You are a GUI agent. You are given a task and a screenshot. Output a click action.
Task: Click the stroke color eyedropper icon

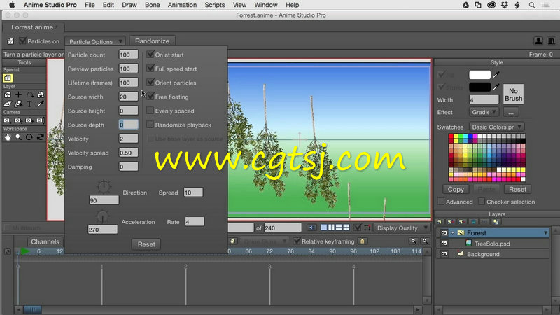click(496, 87)
